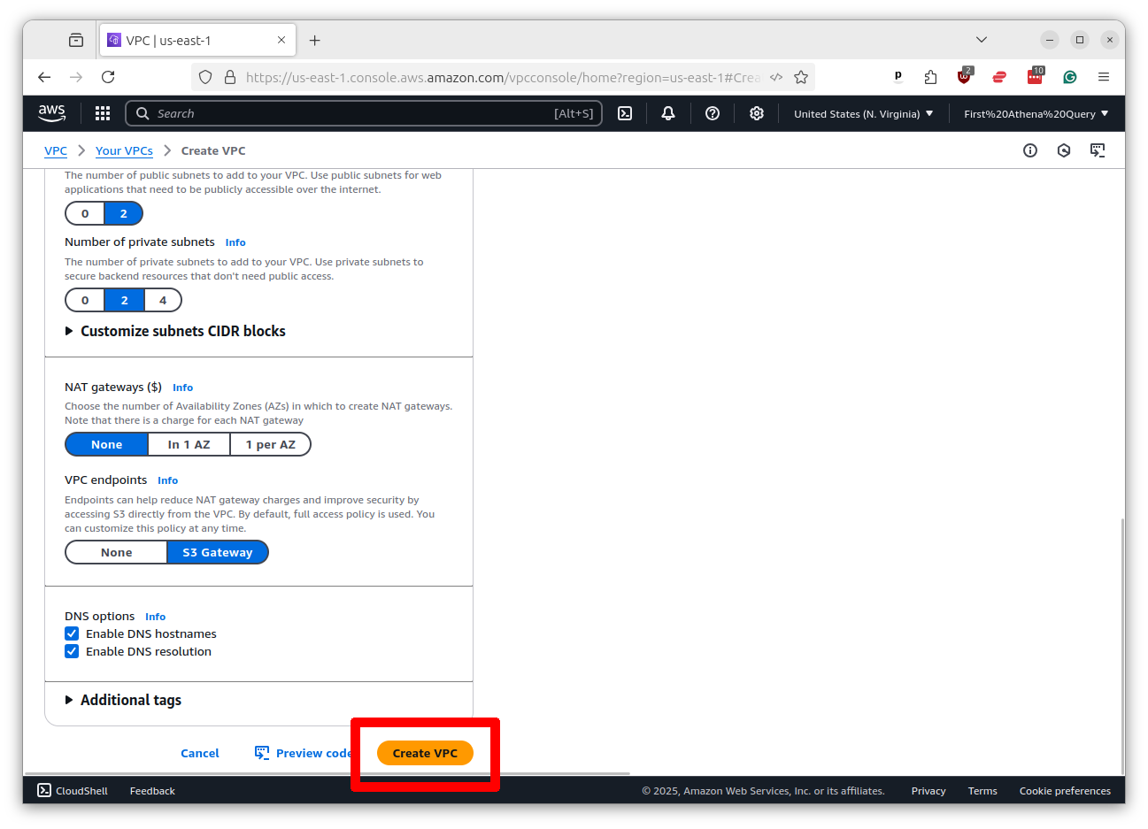1148x829 pixels.
Task: Select 1 per AZ for NAT gateways
Action: [270, 444]
